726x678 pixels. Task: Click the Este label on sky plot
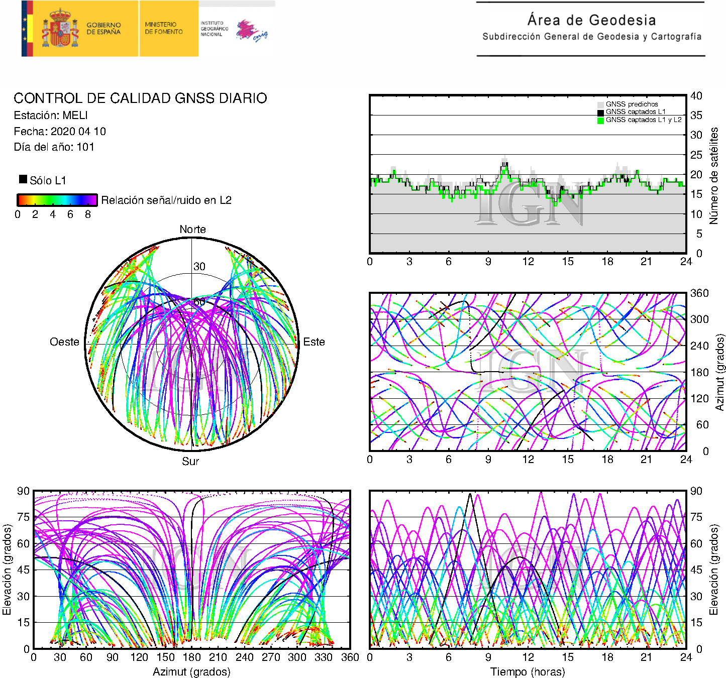tap(314, 342)
